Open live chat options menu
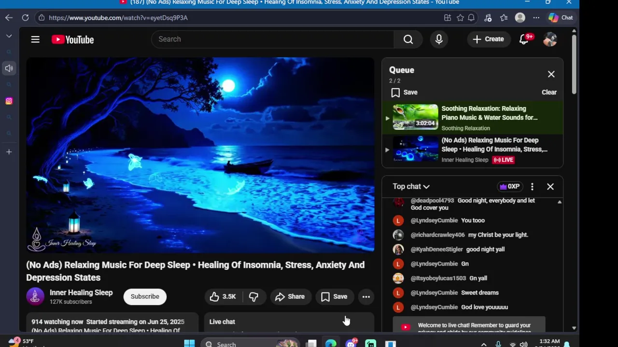The width and height of the screenshot is (618, 347). (532, 187)
